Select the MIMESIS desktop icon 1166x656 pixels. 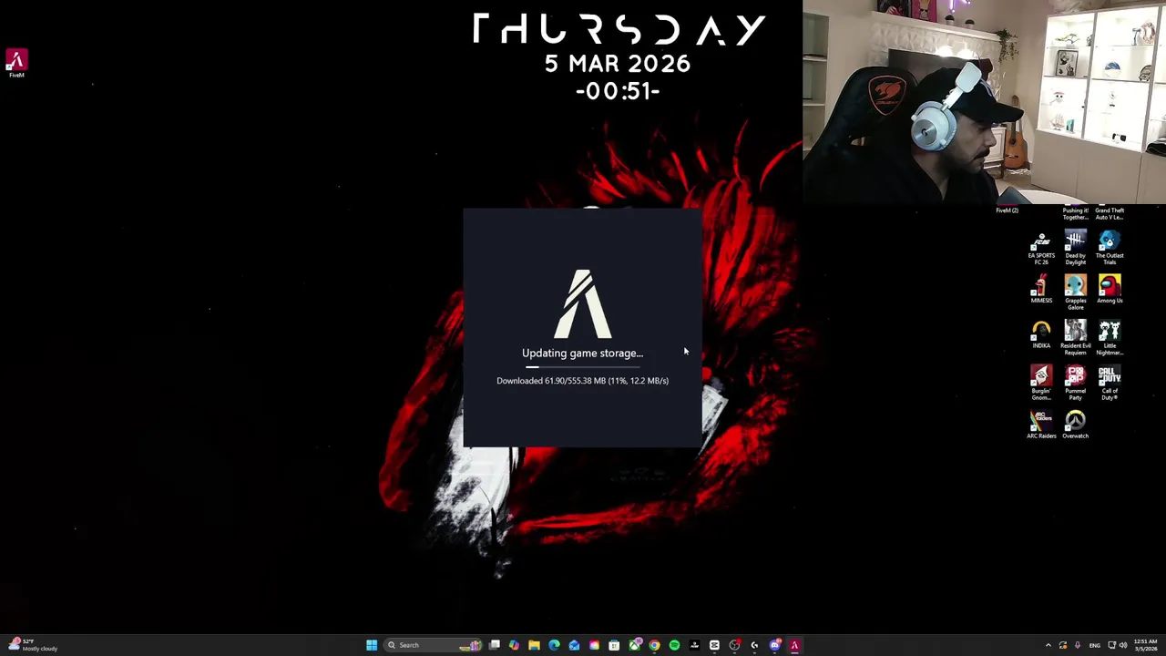1041,291
